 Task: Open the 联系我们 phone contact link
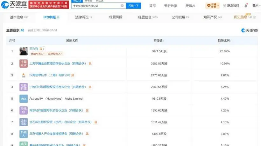click(231, 5)
